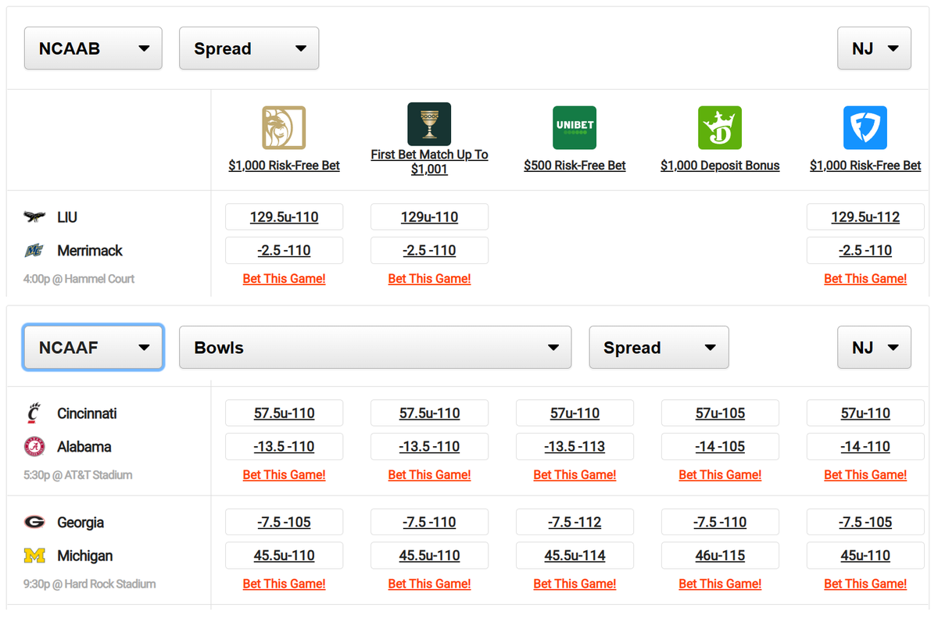This screenshot has height=629, width=938.
Task: Select Alabama -14 -105 odds
Action: pos(720,447)
